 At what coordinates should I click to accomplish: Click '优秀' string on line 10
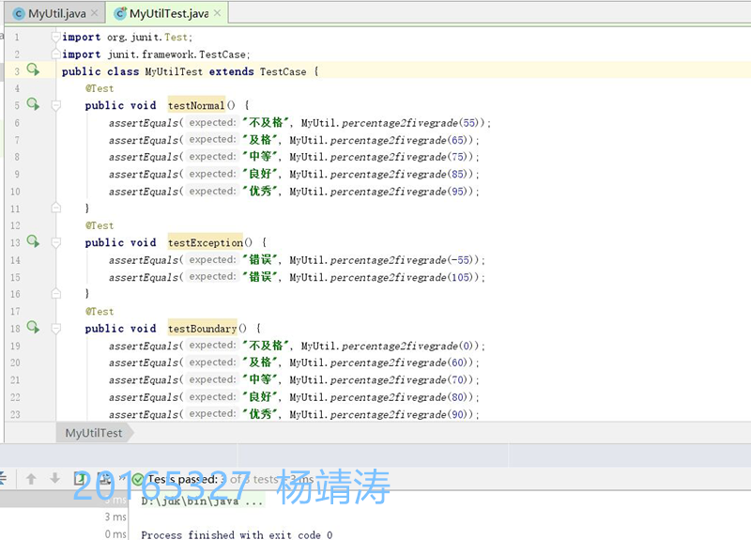coord(260,192)
